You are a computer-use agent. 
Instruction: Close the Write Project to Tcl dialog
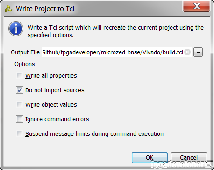pyautogui.click(x=197, y=6)
